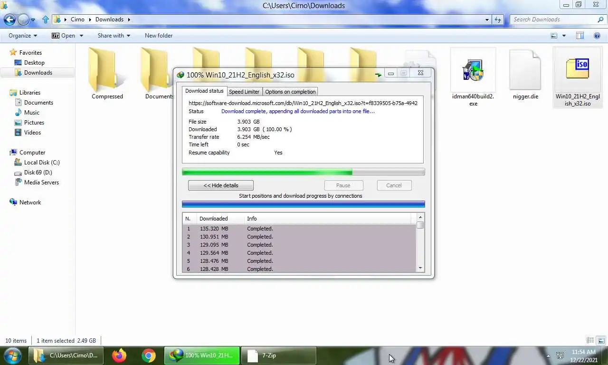
Task: Select the idman640build2.exe installer icon
Action: pos(473,70)
